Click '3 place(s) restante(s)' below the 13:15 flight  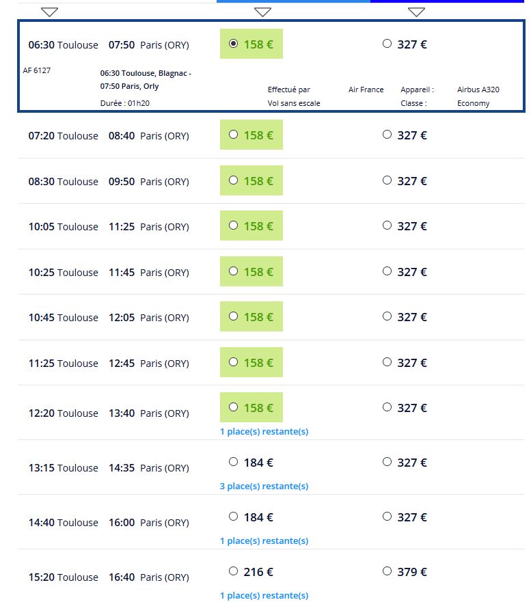[262, 486]
